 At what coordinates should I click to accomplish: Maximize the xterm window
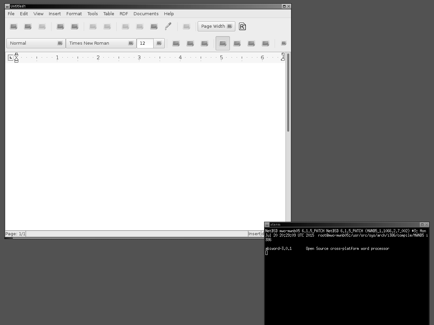coord(422,225)
